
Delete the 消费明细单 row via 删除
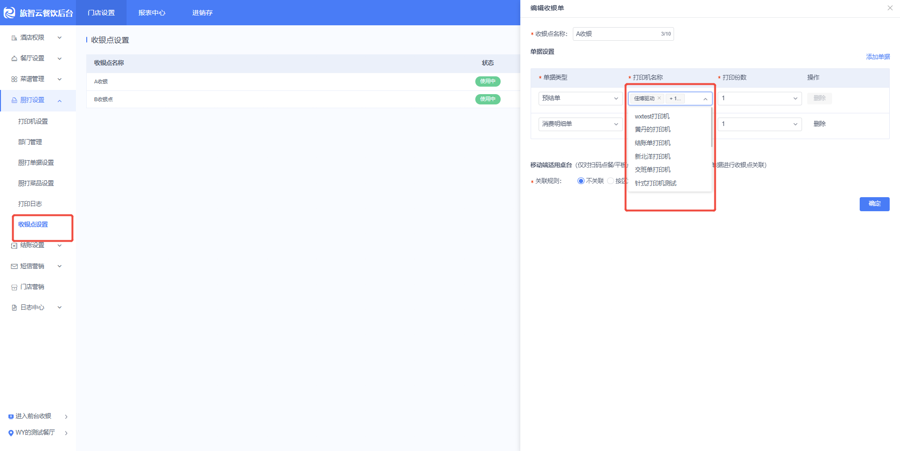[819, 124]
